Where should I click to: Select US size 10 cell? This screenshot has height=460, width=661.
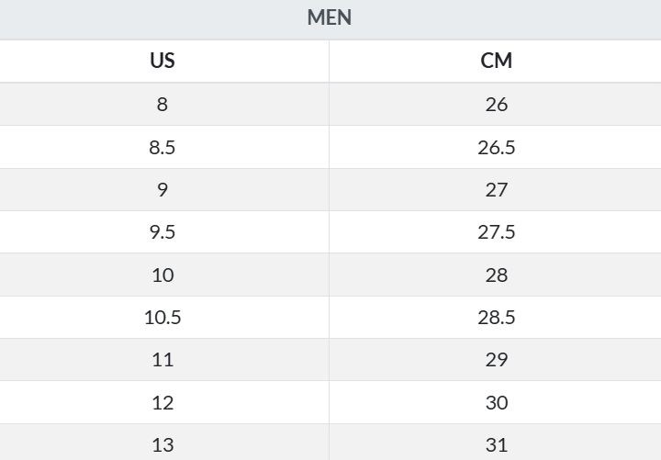162,275
